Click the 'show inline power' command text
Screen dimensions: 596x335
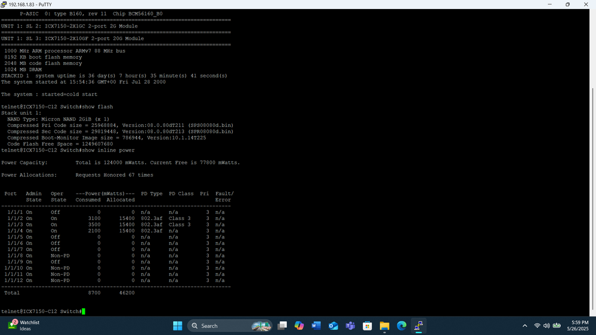pos(109,150)
